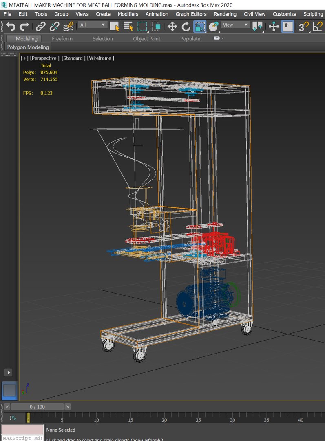Click the Polys count 875.604

(x=49, y=72)
